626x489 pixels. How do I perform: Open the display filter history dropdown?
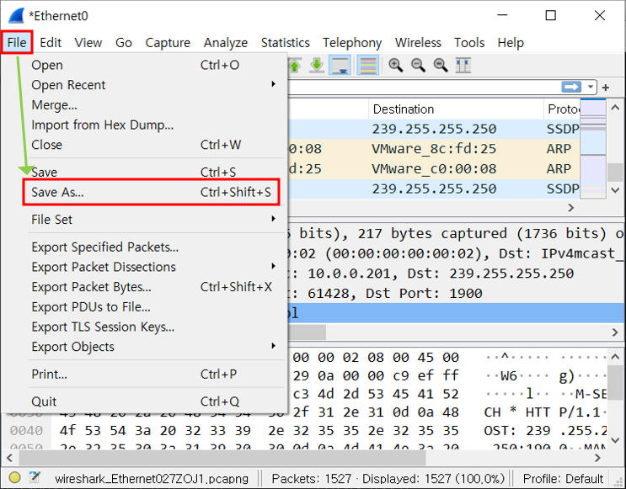[x=590, y=87]
